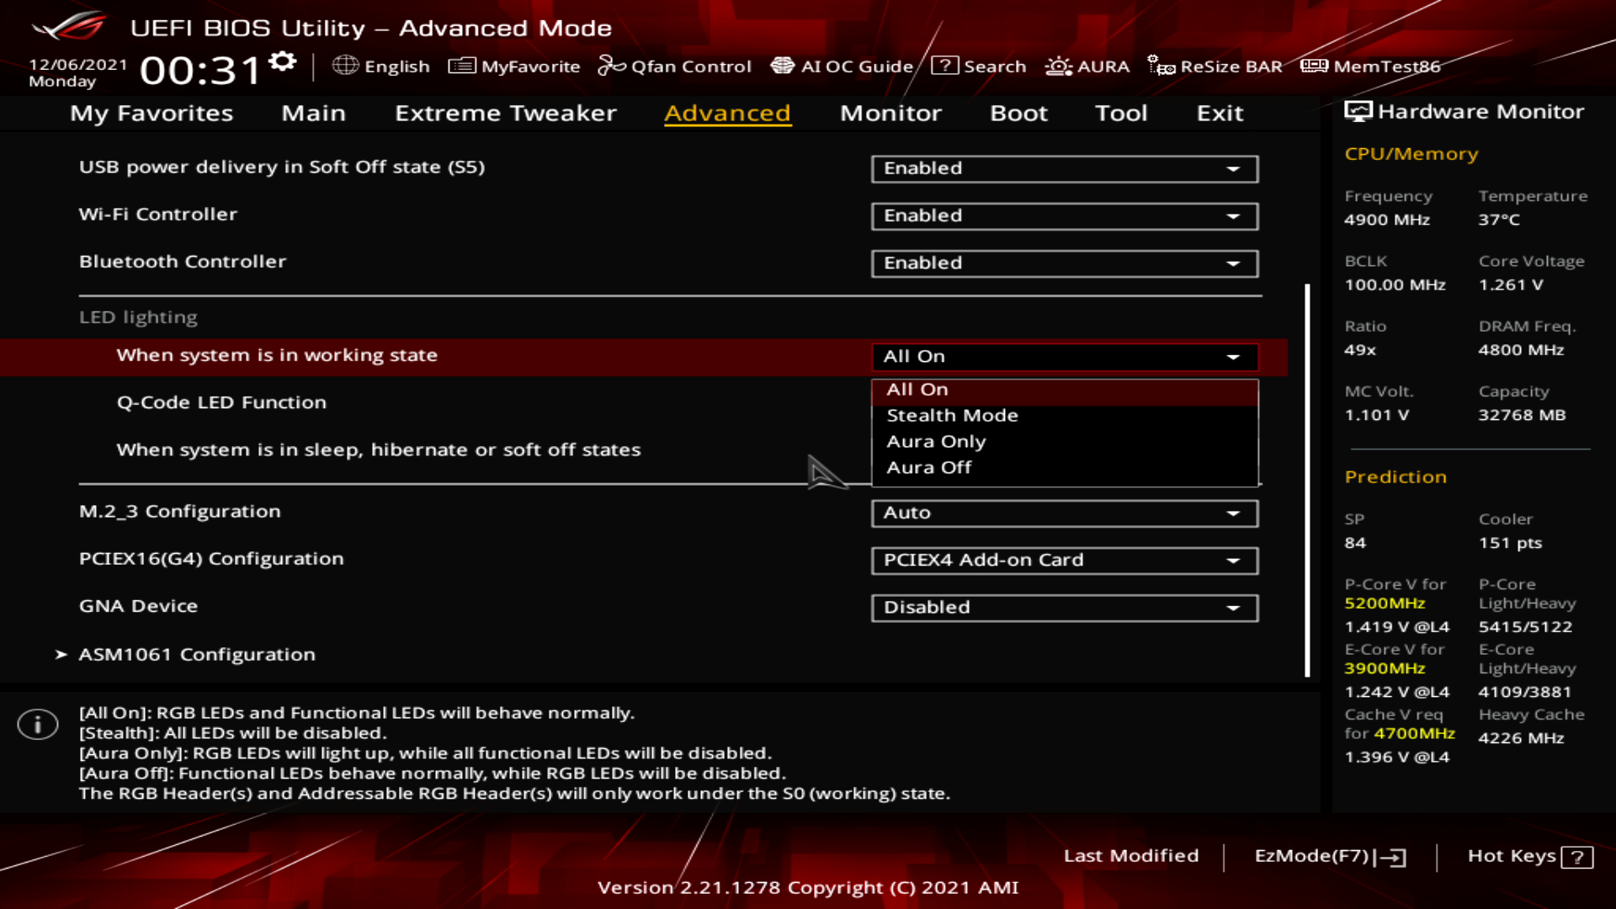Launch MemTest86 from top toolbar
This screenshot has width=1616, height=909.
1370,66
